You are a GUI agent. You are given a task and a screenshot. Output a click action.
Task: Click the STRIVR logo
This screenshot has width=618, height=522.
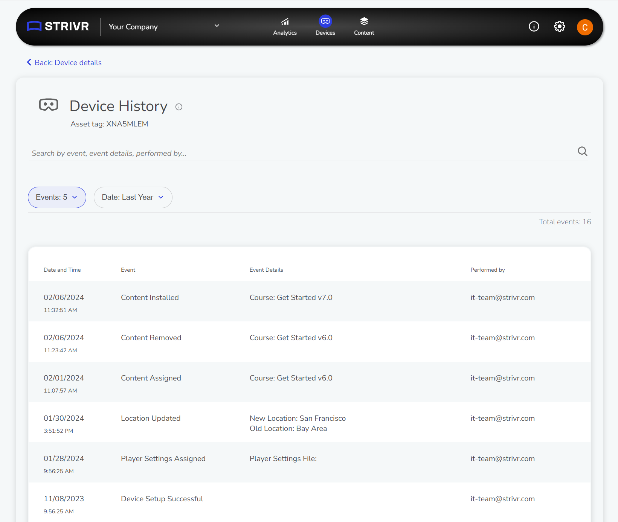click(x=58, y=26)
